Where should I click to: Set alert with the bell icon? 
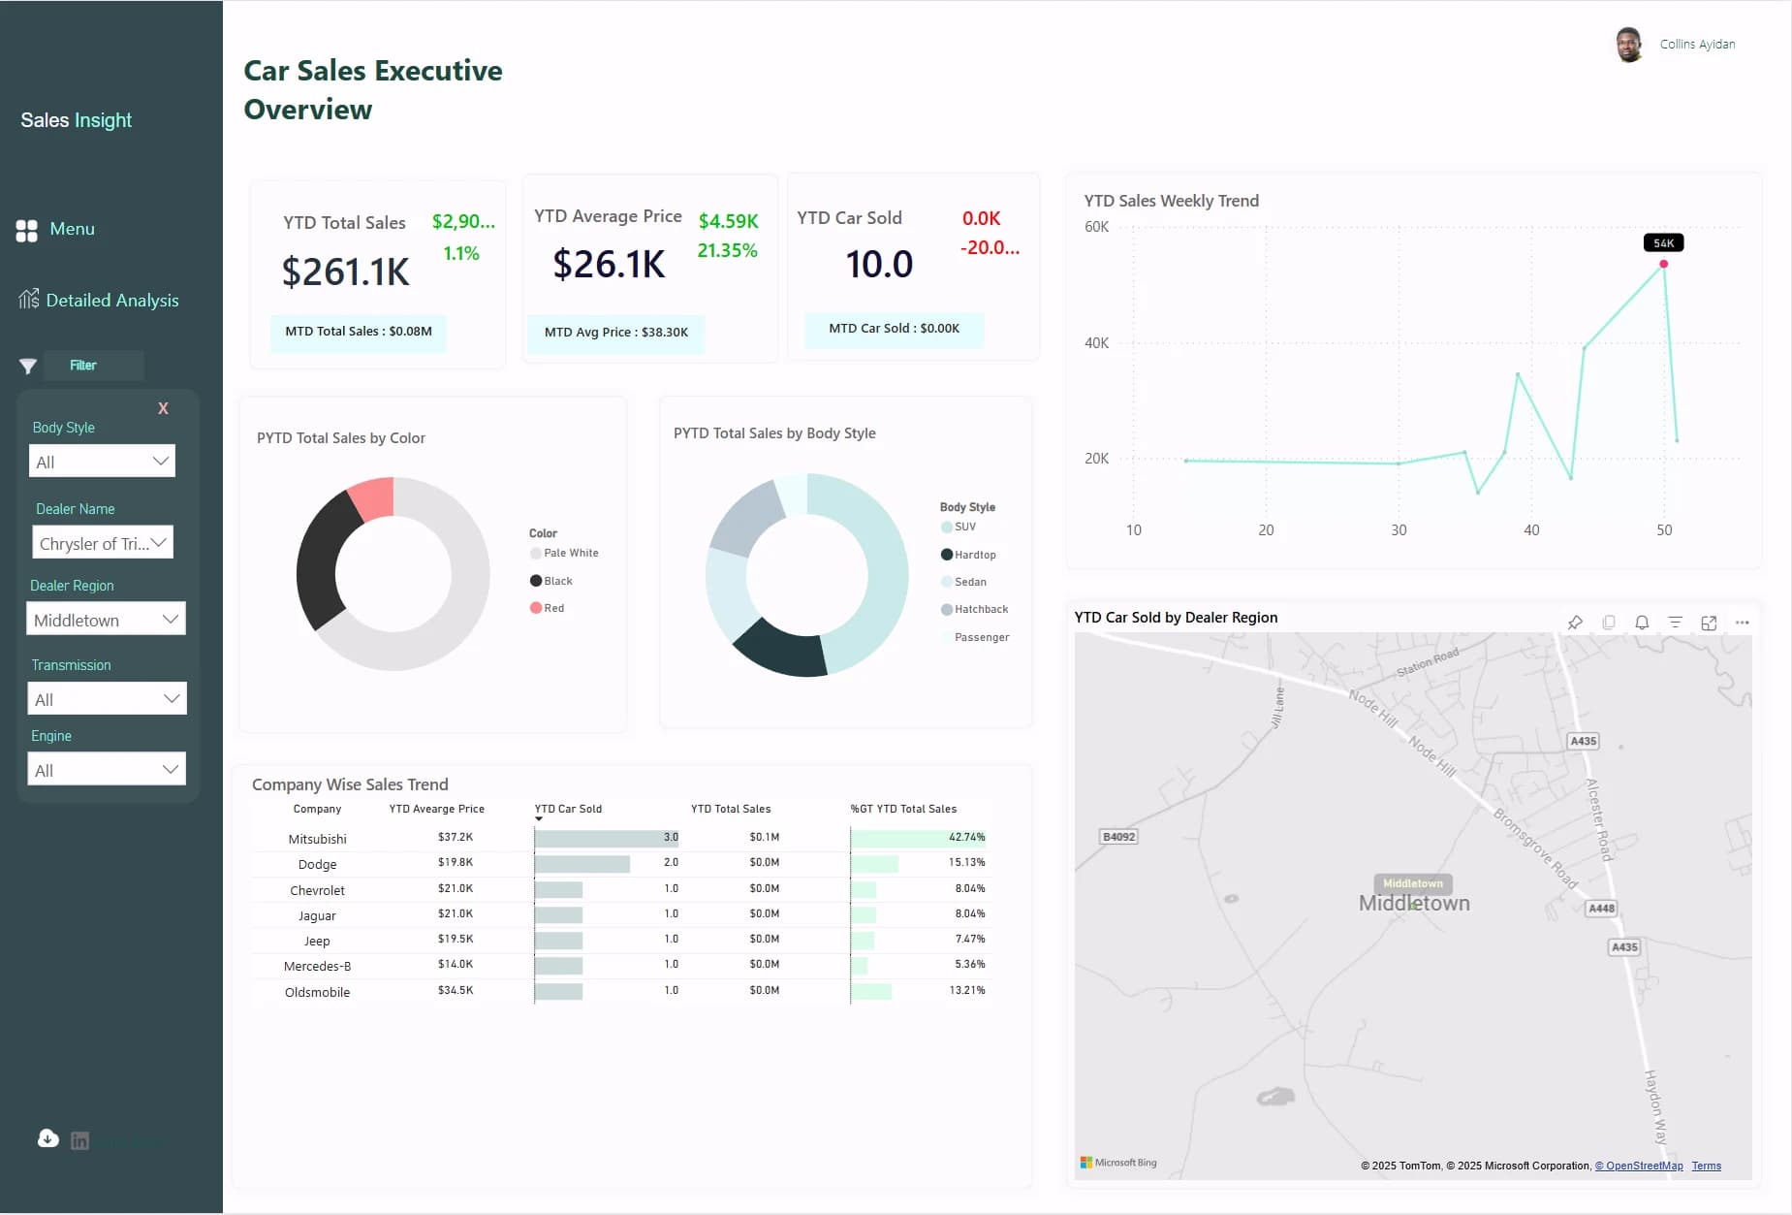(x=1642, y=623)
